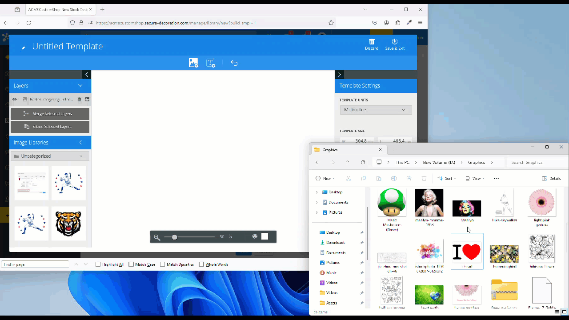
Task: Select the Mario Mushroom (Green) file
Action: tap(392, 210)
